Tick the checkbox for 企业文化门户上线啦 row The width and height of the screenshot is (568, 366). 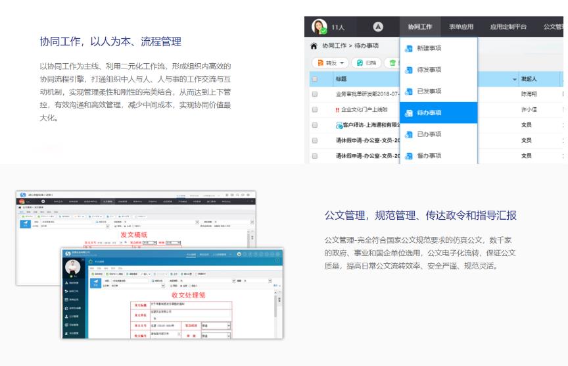click(315, 109)
